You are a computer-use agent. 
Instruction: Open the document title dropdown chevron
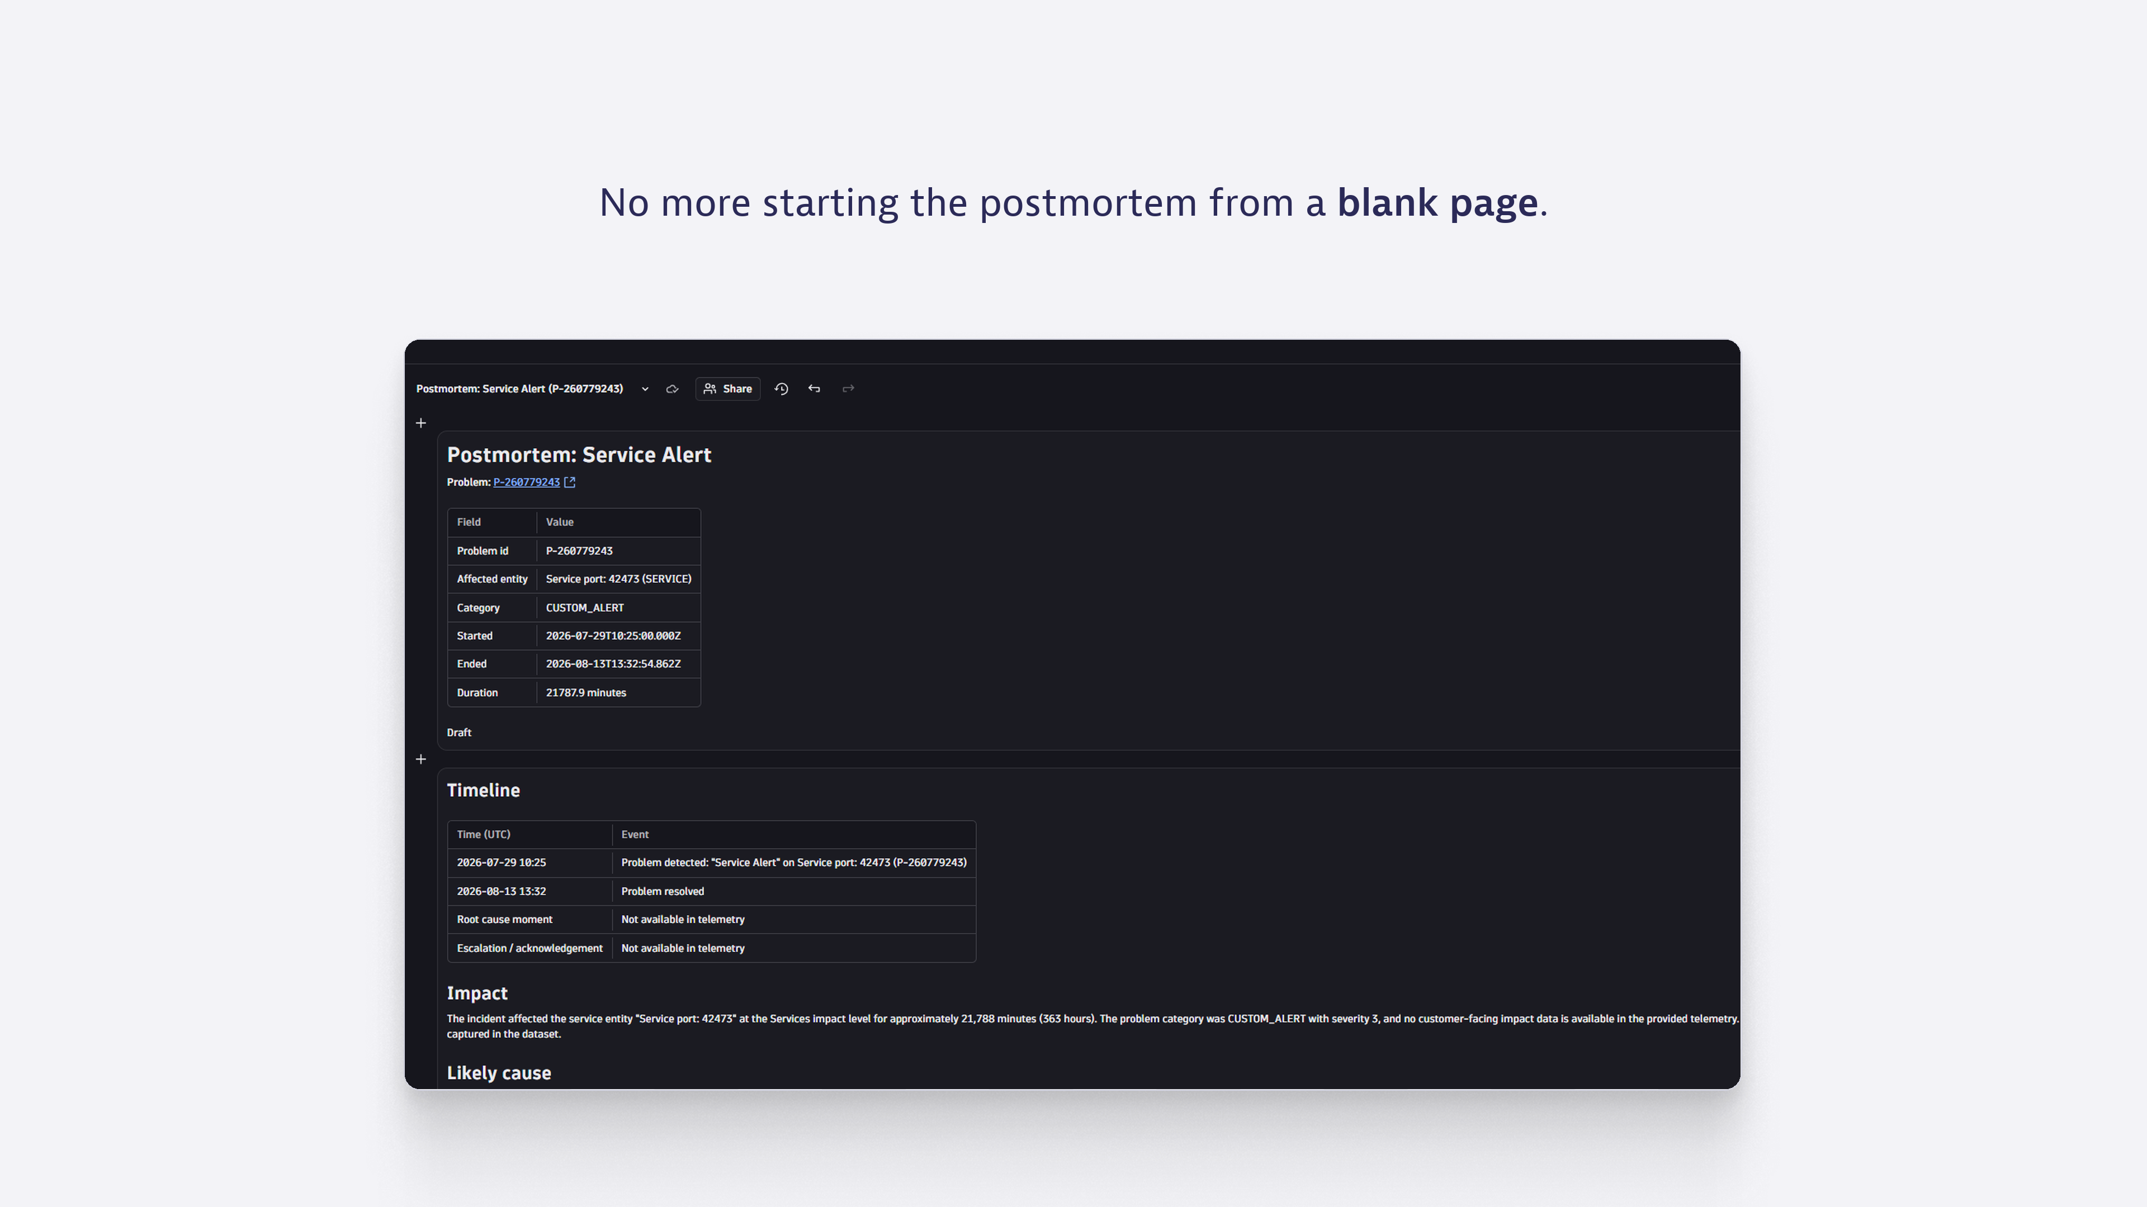pyautogui.click(x=644, y=389)
